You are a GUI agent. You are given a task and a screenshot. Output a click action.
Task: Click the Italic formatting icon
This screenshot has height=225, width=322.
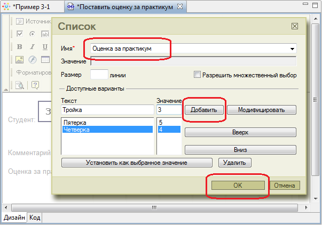point(32,47)
